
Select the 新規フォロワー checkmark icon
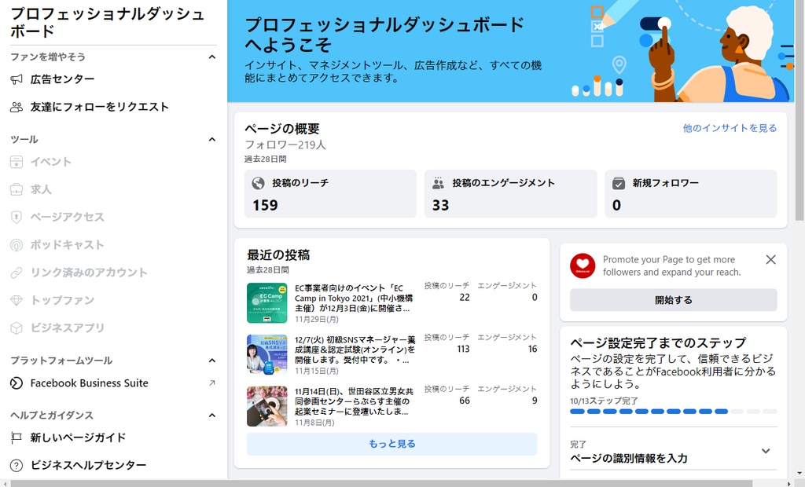617,182
